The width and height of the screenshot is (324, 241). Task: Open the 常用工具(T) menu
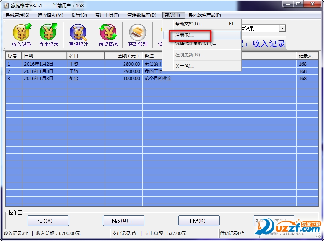pyautogui.click(x=107, y=15)
